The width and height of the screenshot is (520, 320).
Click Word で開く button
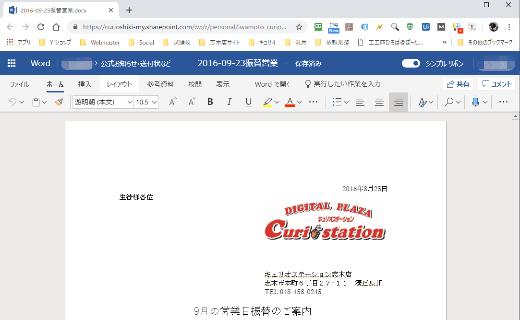point(272,84)
